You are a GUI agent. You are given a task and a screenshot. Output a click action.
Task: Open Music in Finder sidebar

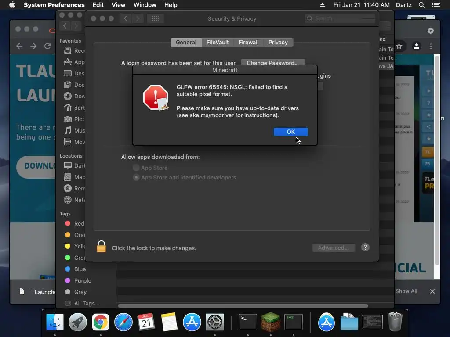[x=75, y=130]
